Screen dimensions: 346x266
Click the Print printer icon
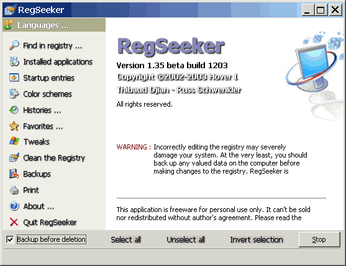point(14,190)
